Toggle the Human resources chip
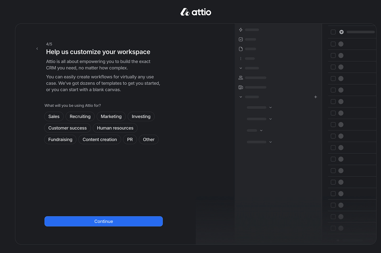 click(115, 128)
